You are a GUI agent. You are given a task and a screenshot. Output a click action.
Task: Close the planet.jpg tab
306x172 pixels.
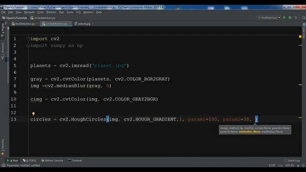pos(92,24)
